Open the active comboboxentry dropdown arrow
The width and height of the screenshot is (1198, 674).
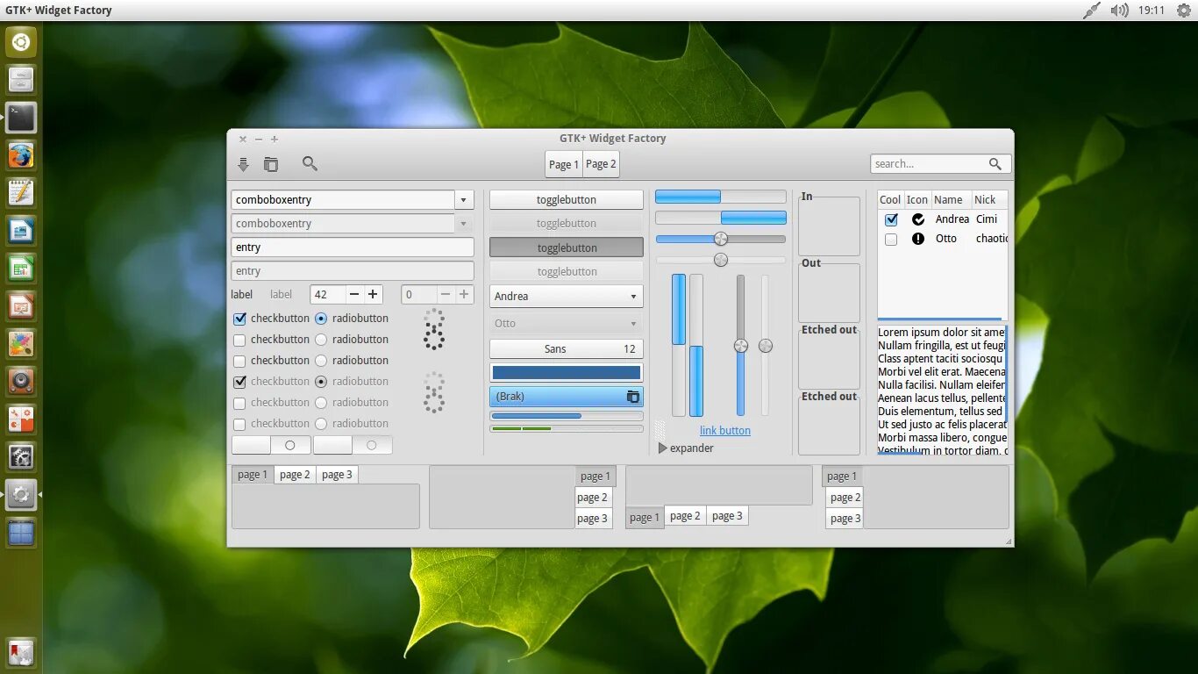pos(464,200)
